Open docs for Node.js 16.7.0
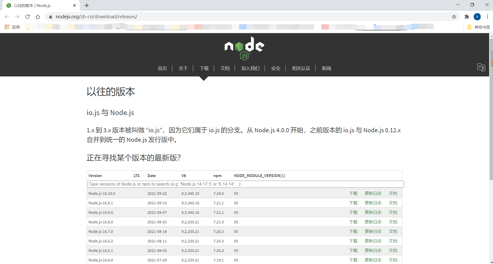493x264 pixels. (x=393, y=232)
